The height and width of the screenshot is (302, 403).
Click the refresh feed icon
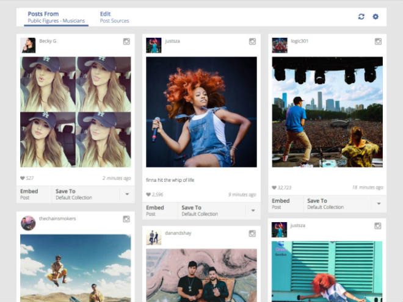pyautogui.click(x=361, y=16)
